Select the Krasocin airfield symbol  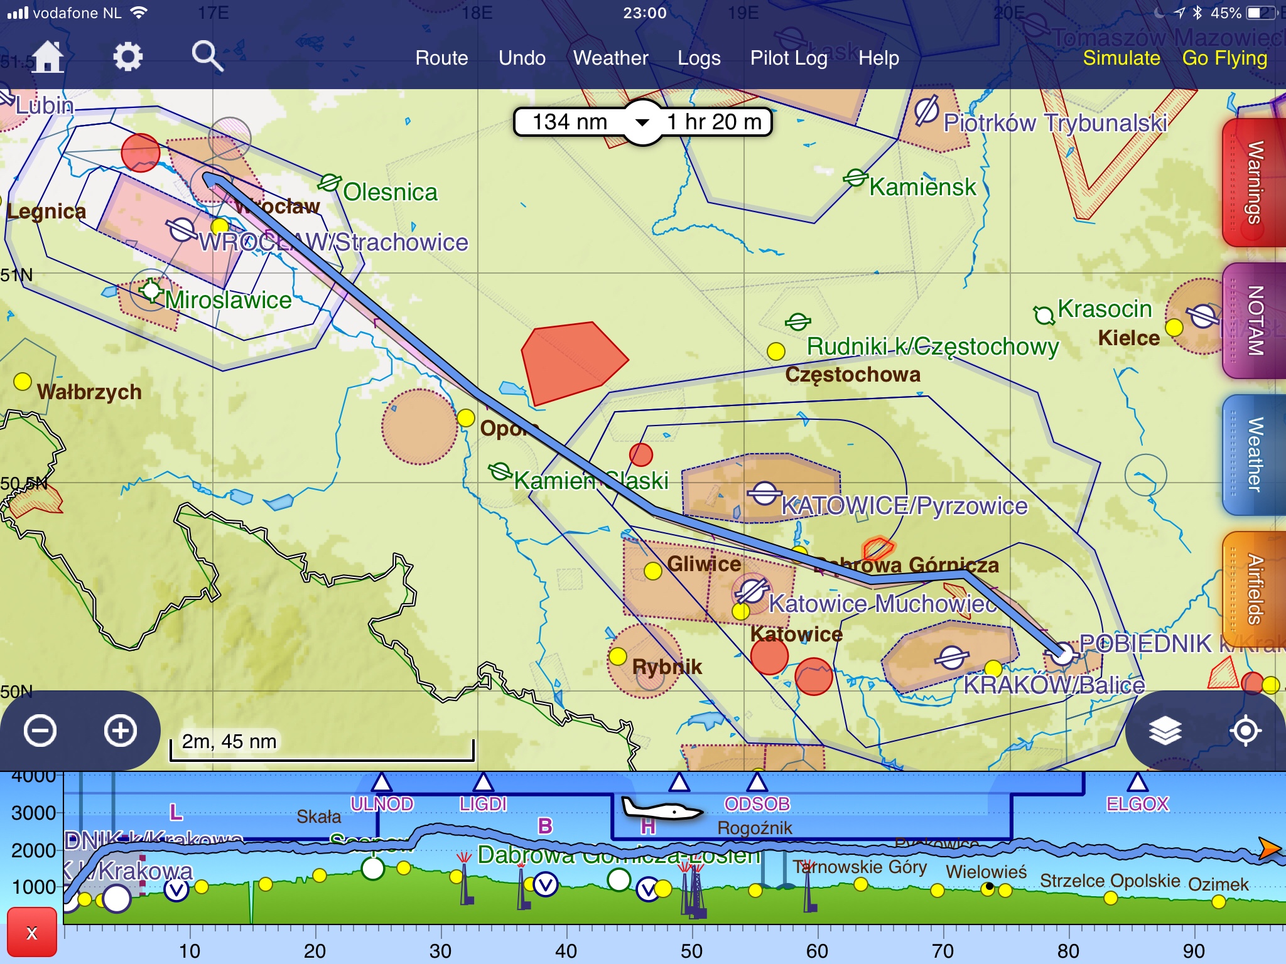(x=1044, y=314)
